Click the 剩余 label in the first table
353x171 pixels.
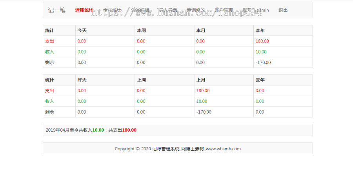[x=49, y=62]
